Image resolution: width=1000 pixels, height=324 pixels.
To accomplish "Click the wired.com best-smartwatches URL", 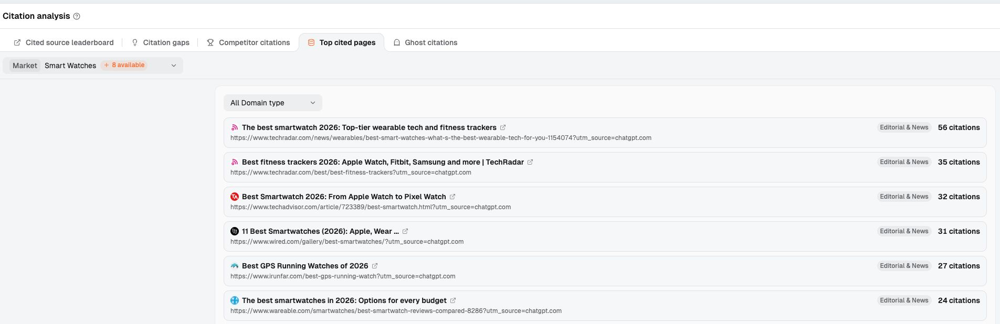I will [347, 242].
